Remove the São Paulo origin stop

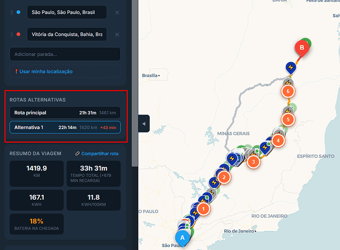coord(117,12)
